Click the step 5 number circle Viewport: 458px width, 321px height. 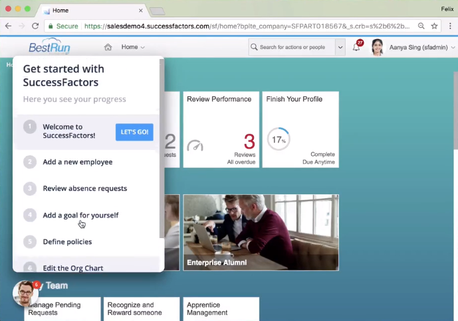point(30,241)
